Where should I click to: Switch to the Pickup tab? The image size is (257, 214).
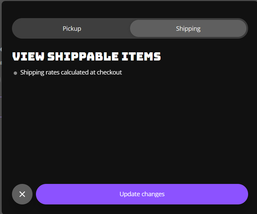tap(72, 29)
